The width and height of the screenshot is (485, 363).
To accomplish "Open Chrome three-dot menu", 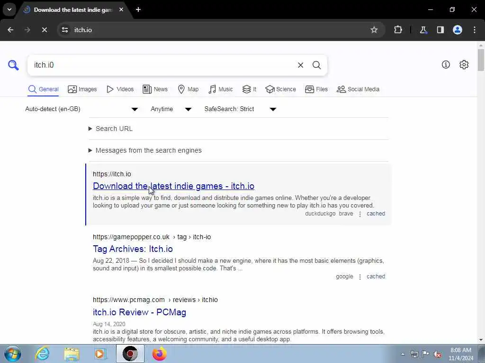I will coord(475,30).
